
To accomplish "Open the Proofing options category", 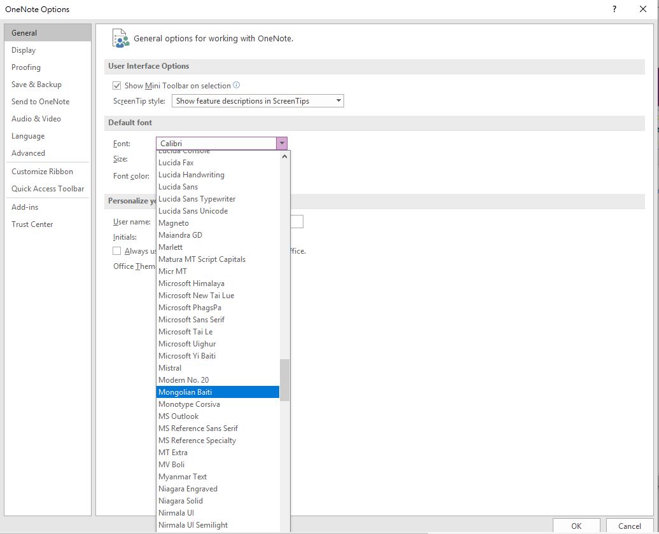I will 48,67.
